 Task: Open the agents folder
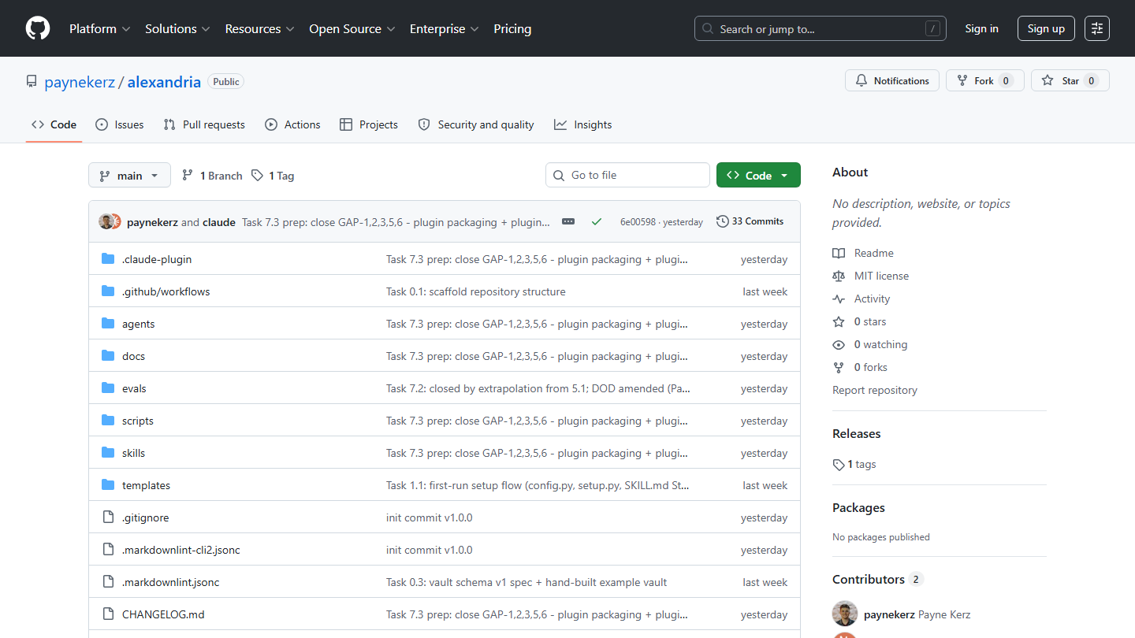tap(139, 324)
